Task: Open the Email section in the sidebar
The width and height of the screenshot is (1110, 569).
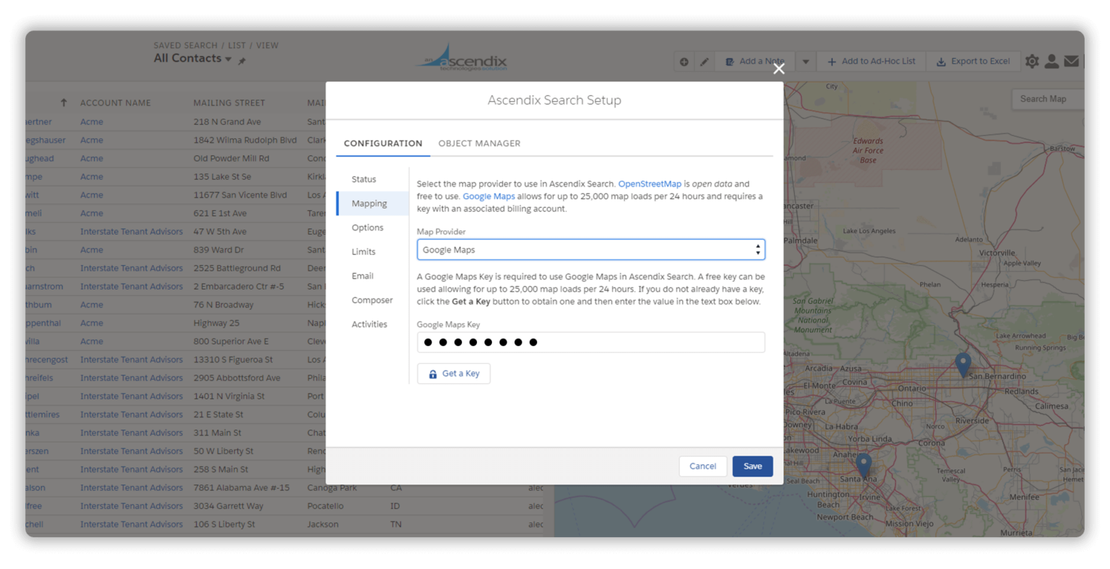Action: click(x=362, y=276)
